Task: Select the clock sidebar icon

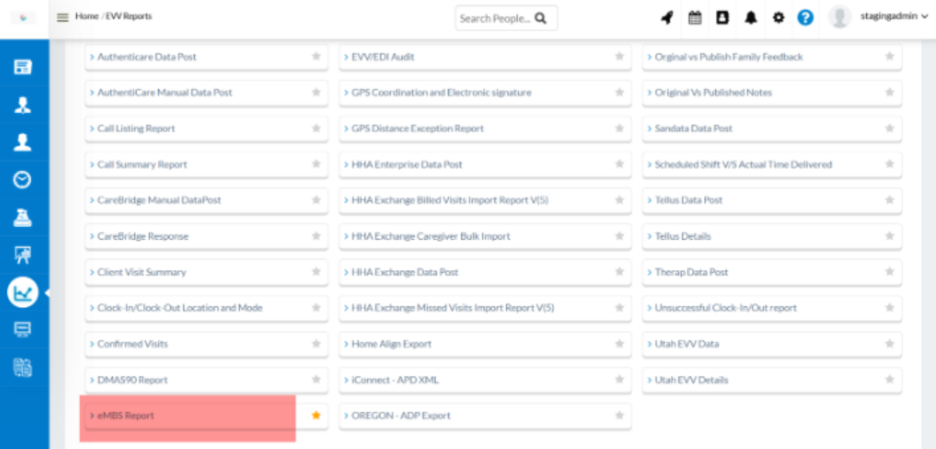Action: click(x=23, y=180)
